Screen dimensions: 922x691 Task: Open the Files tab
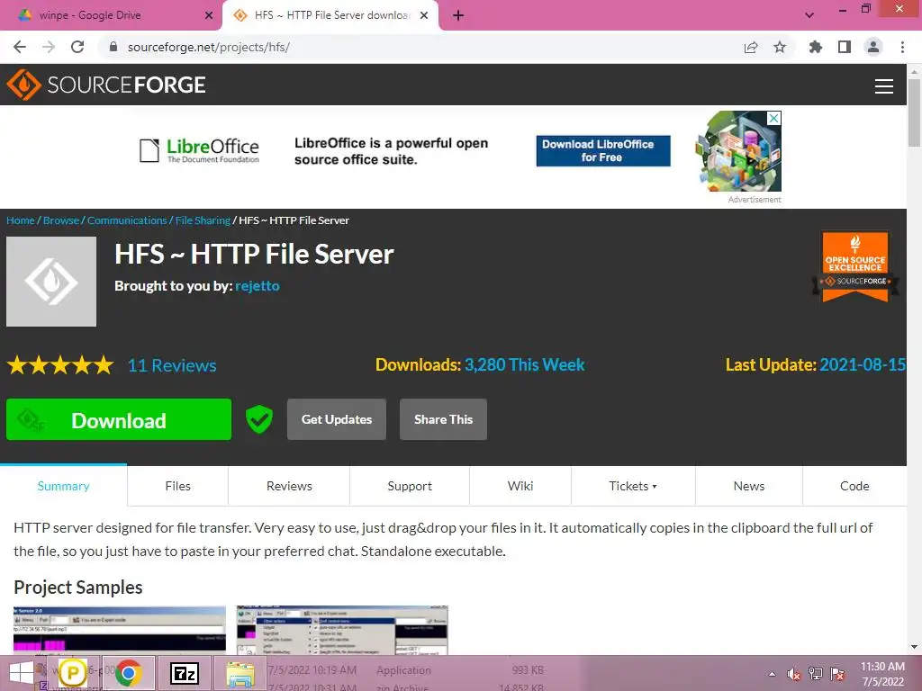tap(177, 486)
